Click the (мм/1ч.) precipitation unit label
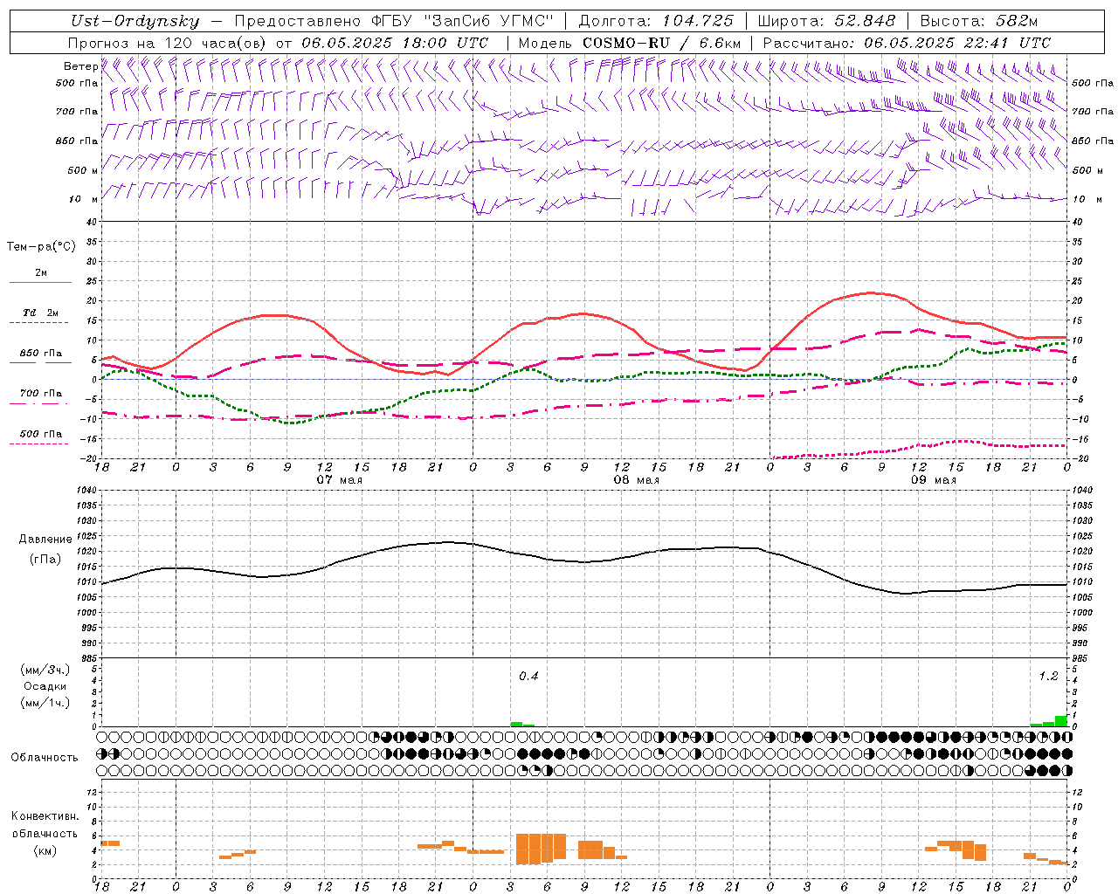This screenshot has width=1118, height=894. 45,703
